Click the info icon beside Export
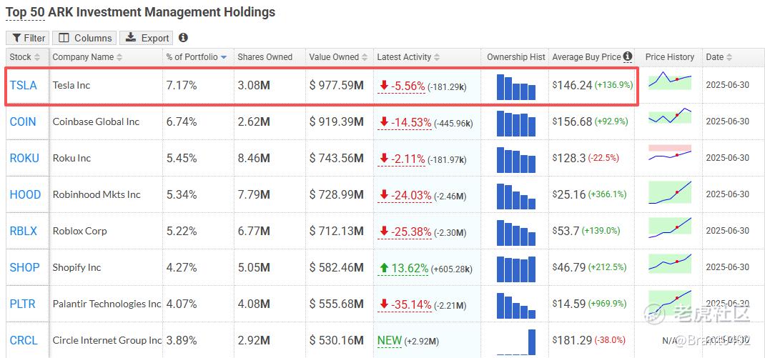765x358 pixels. [x=184, y=38]
